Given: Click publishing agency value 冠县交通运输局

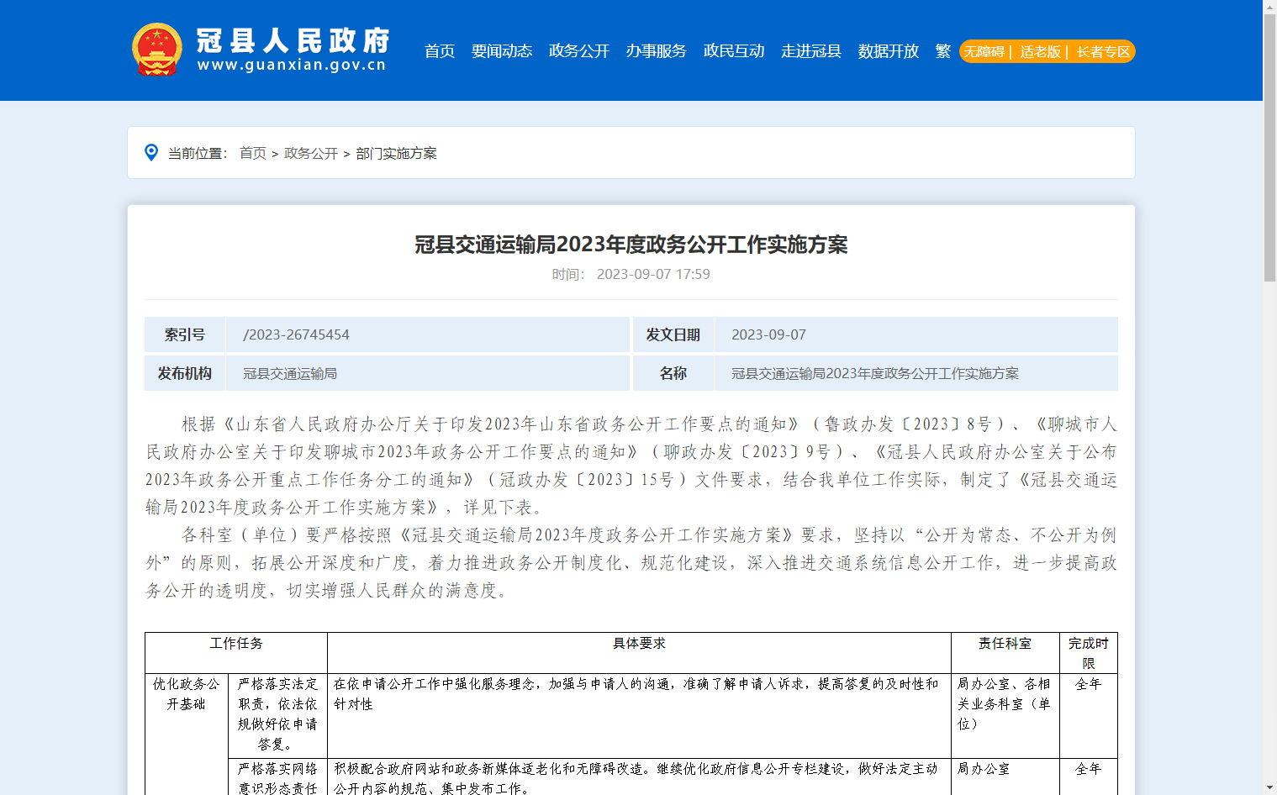Looking at the screenshot, I should click(x=290, y=373).
